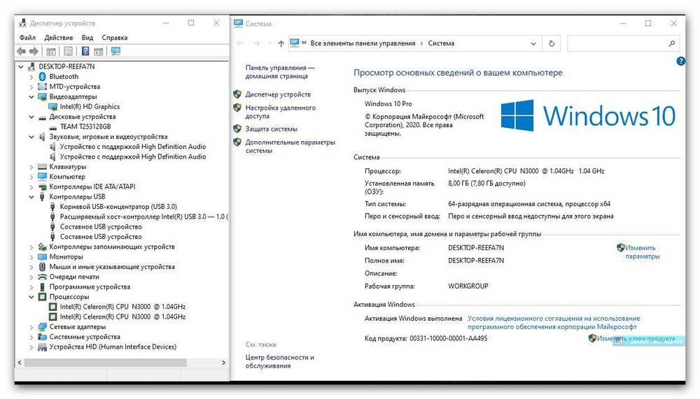
Task: Collapse the Дисковые устройства node
Action: 31,117
